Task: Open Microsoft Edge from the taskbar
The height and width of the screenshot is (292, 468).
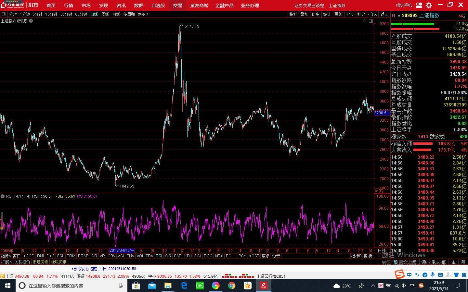Action: click(184, 286)
